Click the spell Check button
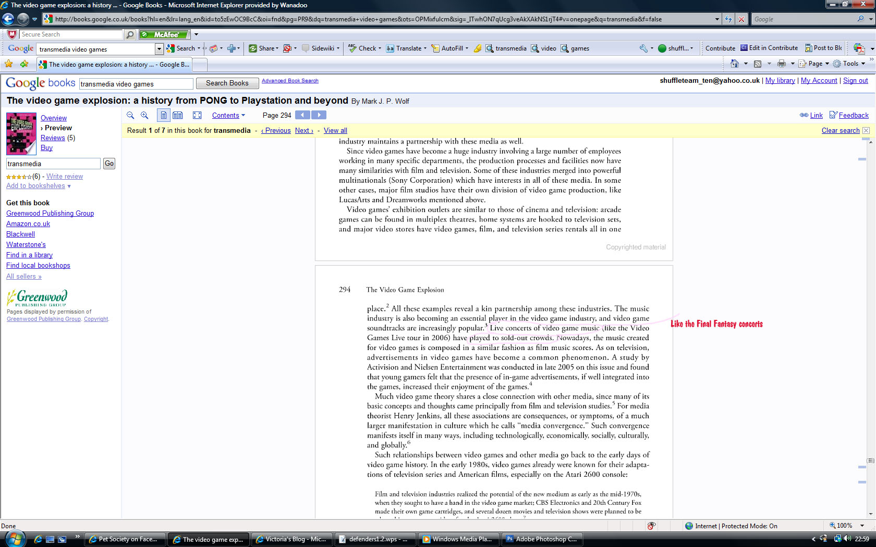The image size is (876, 547). [364, 48]
